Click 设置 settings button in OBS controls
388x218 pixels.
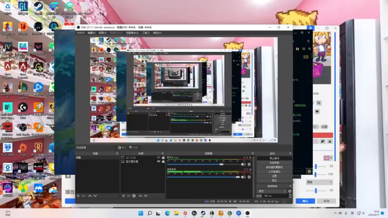(274, 176)
